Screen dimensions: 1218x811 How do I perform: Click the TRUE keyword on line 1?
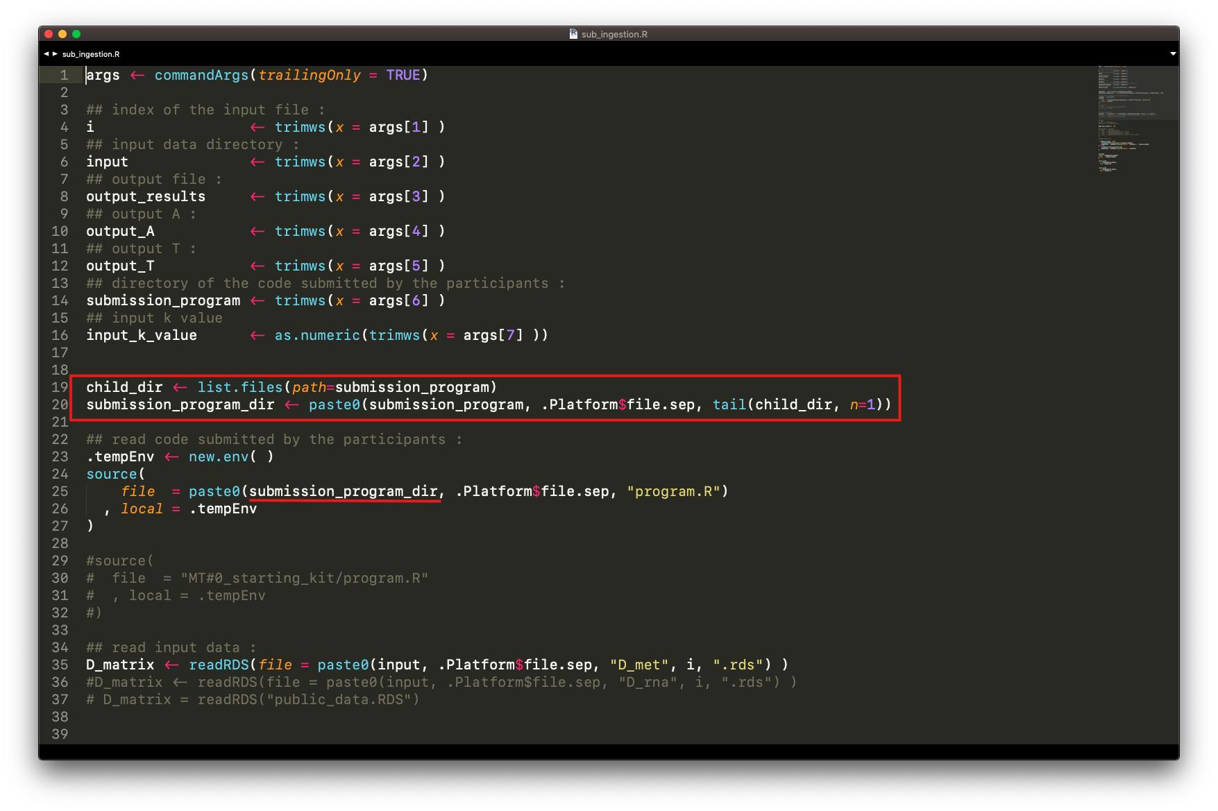[x=403, y=75]
